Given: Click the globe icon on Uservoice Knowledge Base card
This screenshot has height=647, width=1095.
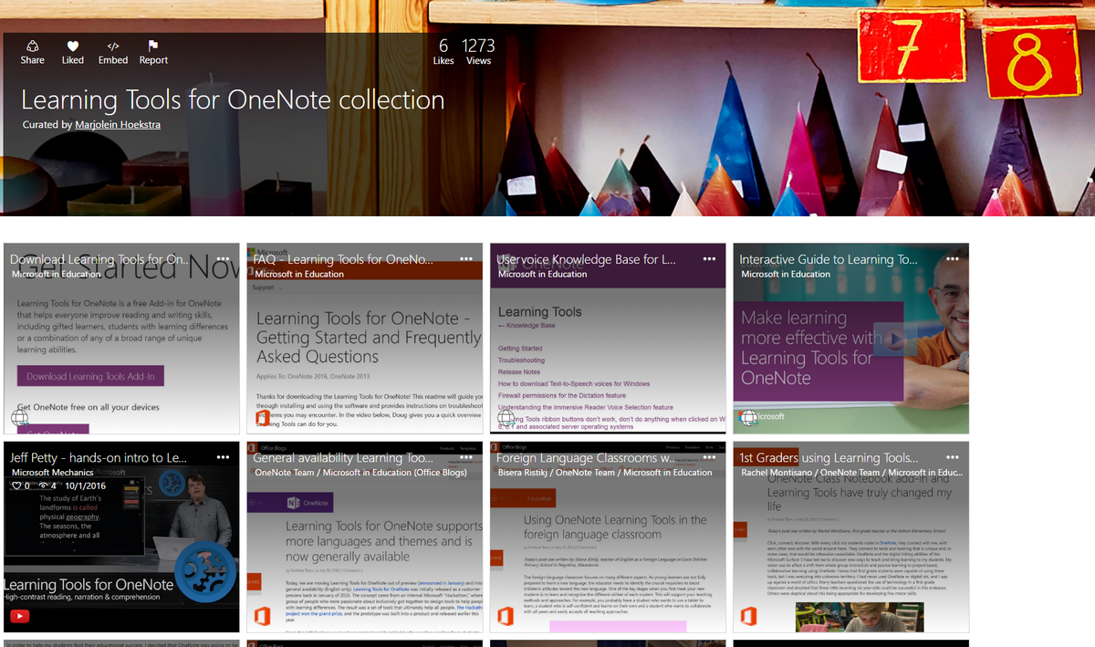Looking at the screenshot, I should [506, 418].
